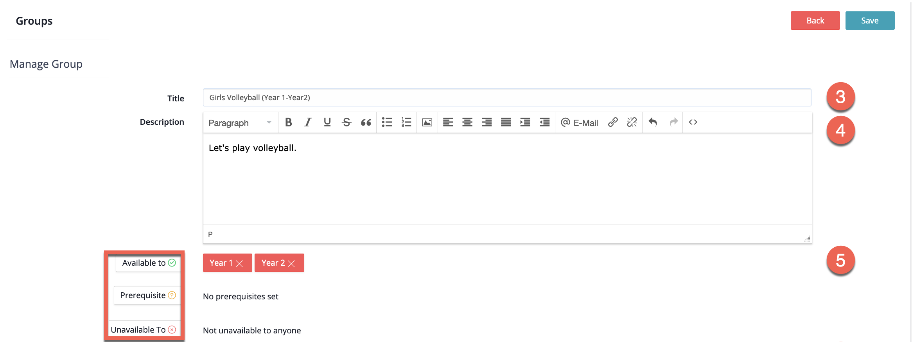Toggle bold formatting in description editor
The image size is (912, 342).
(288, 122)
